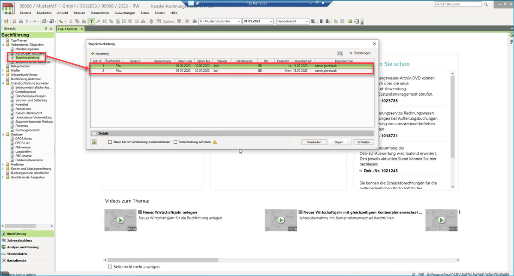This screenshot has height=276, width=514.
Task: Select the batch row for period Juli
Action: coord(232,71)
